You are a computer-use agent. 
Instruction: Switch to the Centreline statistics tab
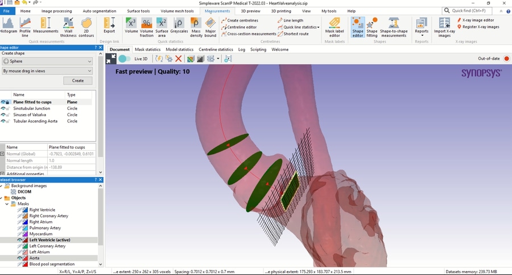216,49
